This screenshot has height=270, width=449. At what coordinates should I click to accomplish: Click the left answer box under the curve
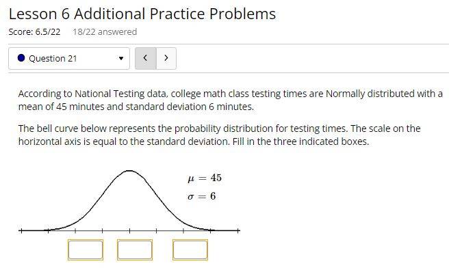(86, 250)
